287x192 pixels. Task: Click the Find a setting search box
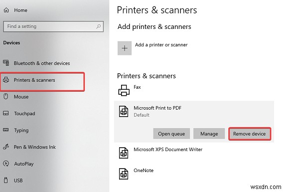[53, 26]
